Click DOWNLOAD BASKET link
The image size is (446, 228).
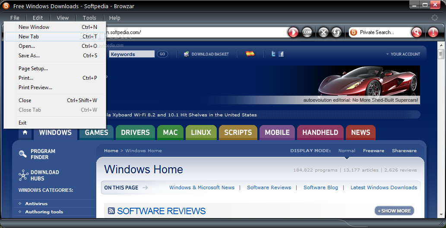(x=210, y=54)
